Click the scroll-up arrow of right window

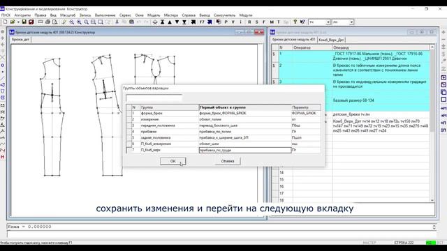coord(432,47)
